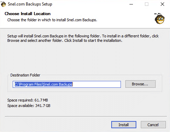
Task: Close the Snel.com Backups Setup dialog
Action: click(162, 4)
